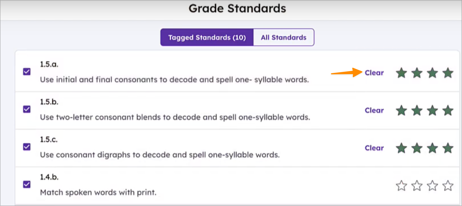Toggle the 1.5.c. standard checkbox
462x206 pixels.
(27, 147)
